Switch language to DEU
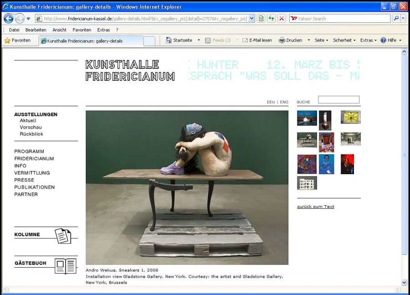 click(x=271, y=102)
